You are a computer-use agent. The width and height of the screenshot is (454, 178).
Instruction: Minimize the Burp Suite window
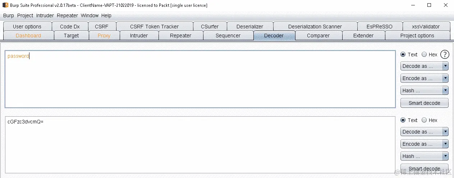click(x=413, y=5)
